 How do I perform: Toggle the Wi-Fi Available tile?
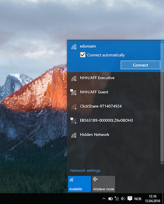[x=79, y=184]
